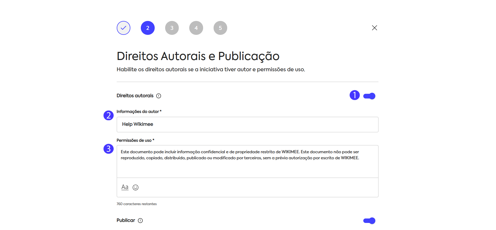Disable the Direitos autorais toggle

(369, 96)
